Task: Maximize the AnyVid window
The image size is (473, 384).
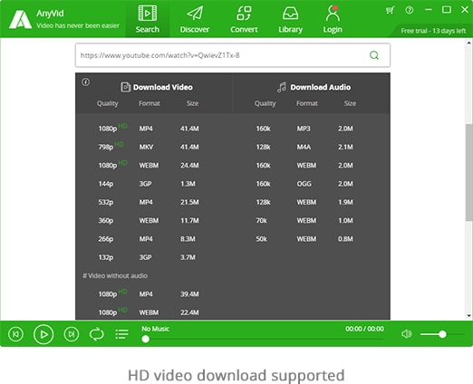Action: pyautogui.click(x=447, y=10)
